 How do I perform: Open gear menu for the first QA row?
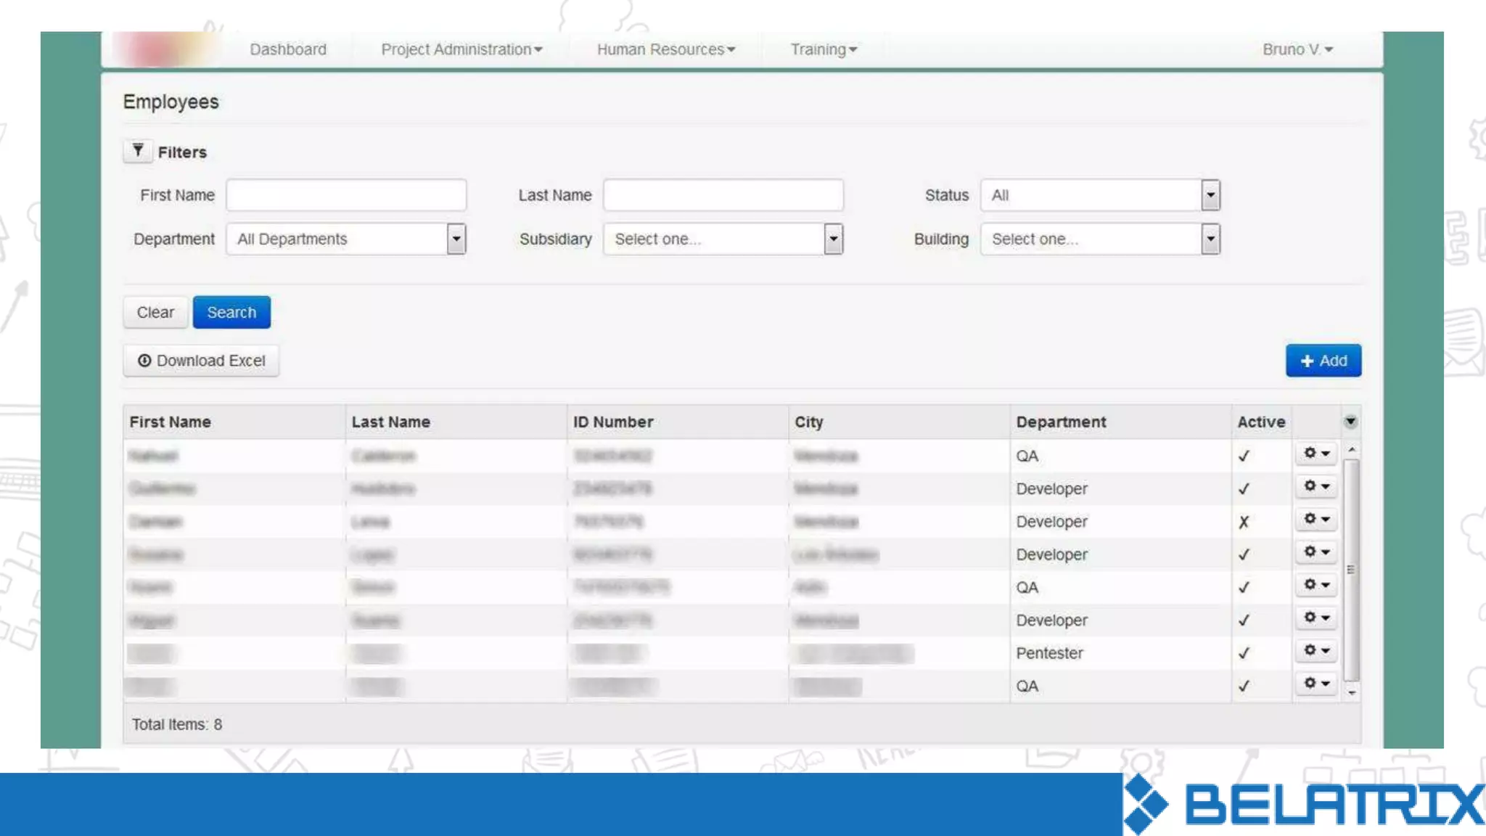point(1316,454)
